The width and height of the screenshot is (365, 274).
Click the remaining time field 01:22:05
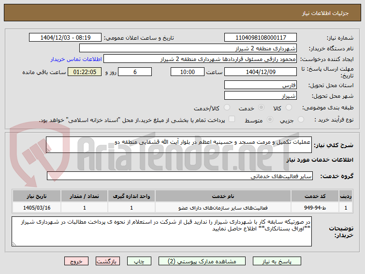pos(85,72)
